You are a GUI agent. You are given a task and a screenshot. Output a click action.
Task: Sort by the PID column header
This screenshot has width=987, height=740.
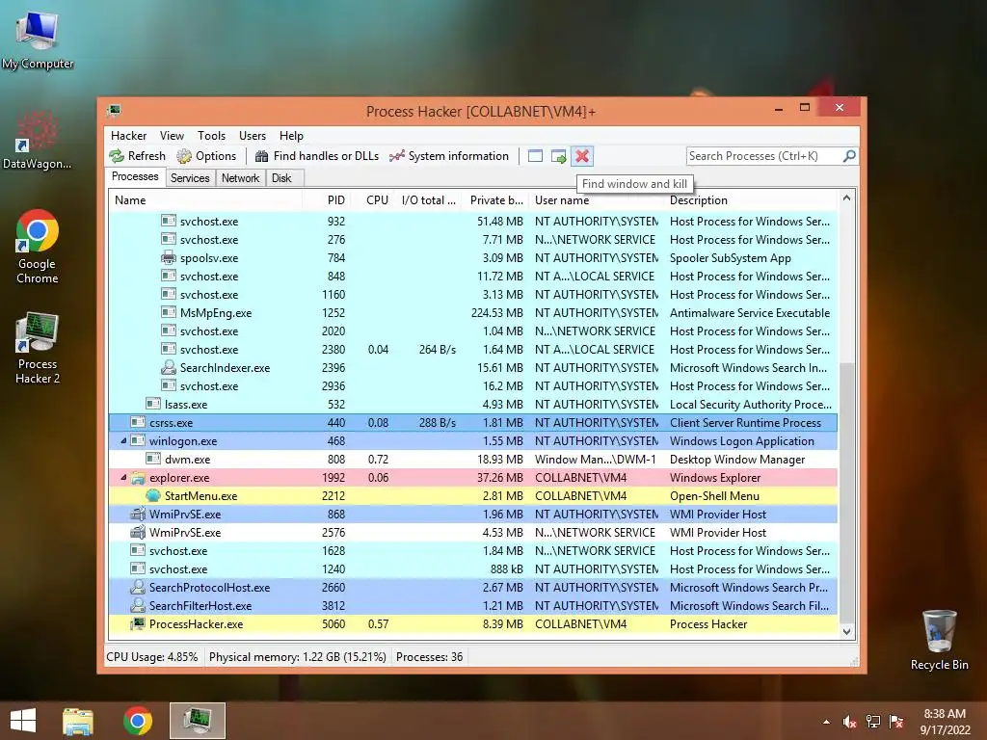327,200
